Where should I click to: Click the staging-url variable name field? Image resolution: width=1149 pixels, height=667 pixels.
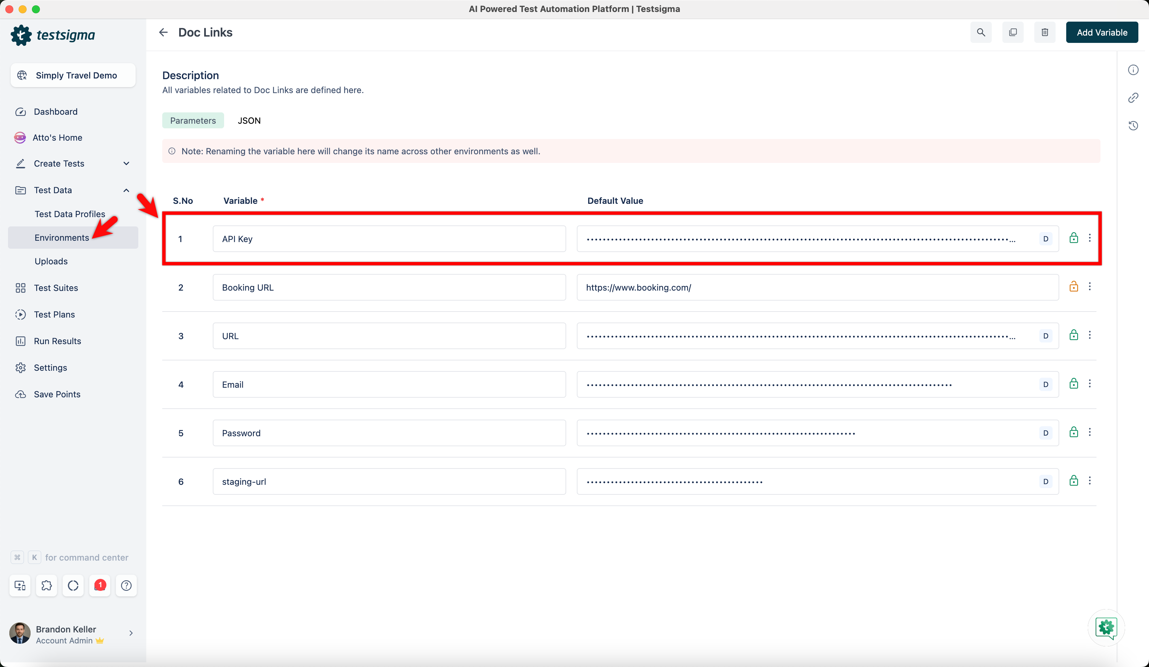point(389,481)
